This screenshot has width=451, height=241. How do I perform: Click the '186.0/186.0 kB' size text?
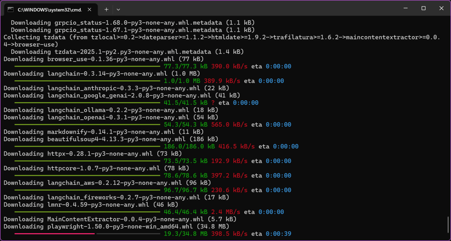(x=189, y=146)
